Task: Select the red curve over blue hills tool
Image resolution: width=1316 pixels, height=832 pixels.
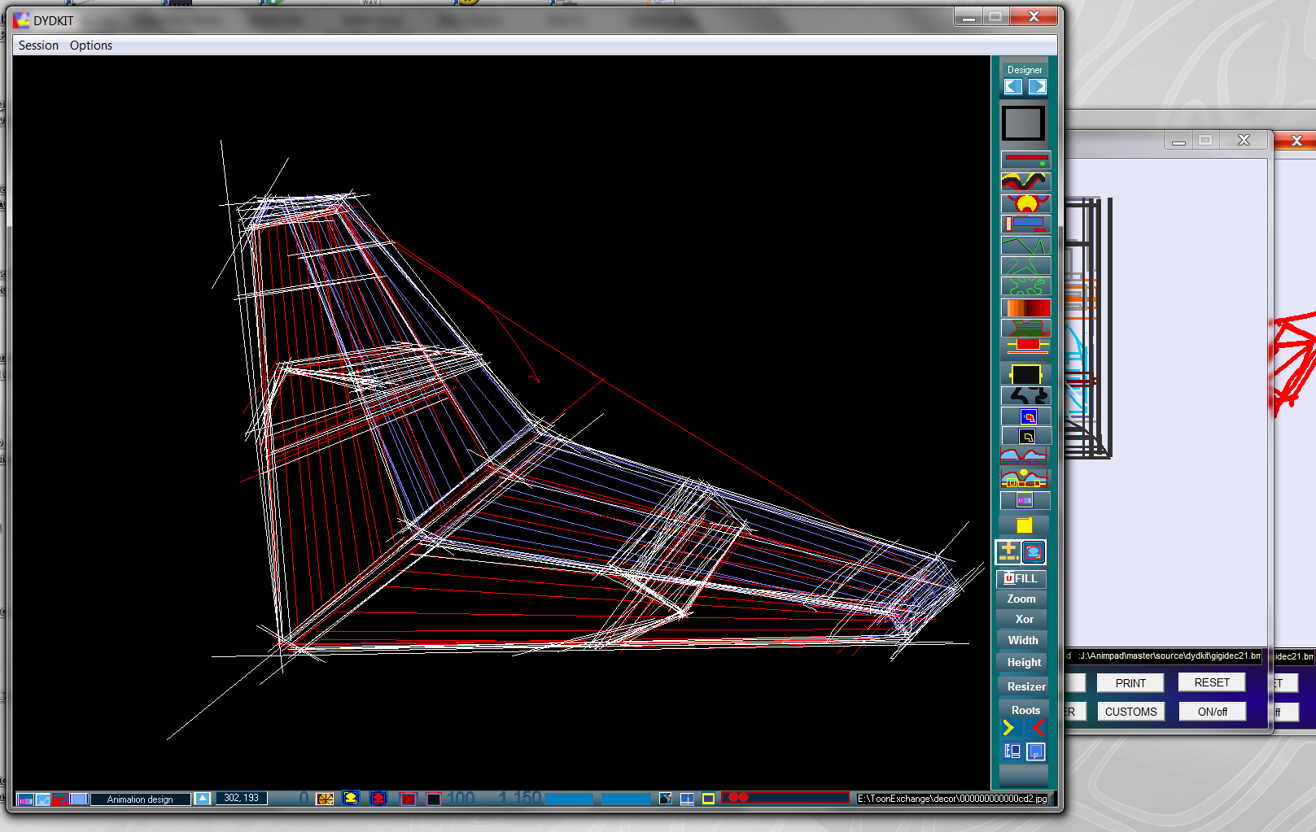Action: 1024,456
